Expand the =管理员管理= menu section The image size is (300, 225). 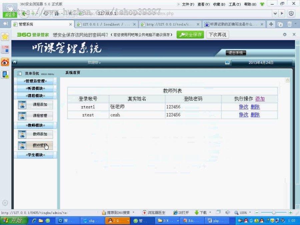[35, 81]
